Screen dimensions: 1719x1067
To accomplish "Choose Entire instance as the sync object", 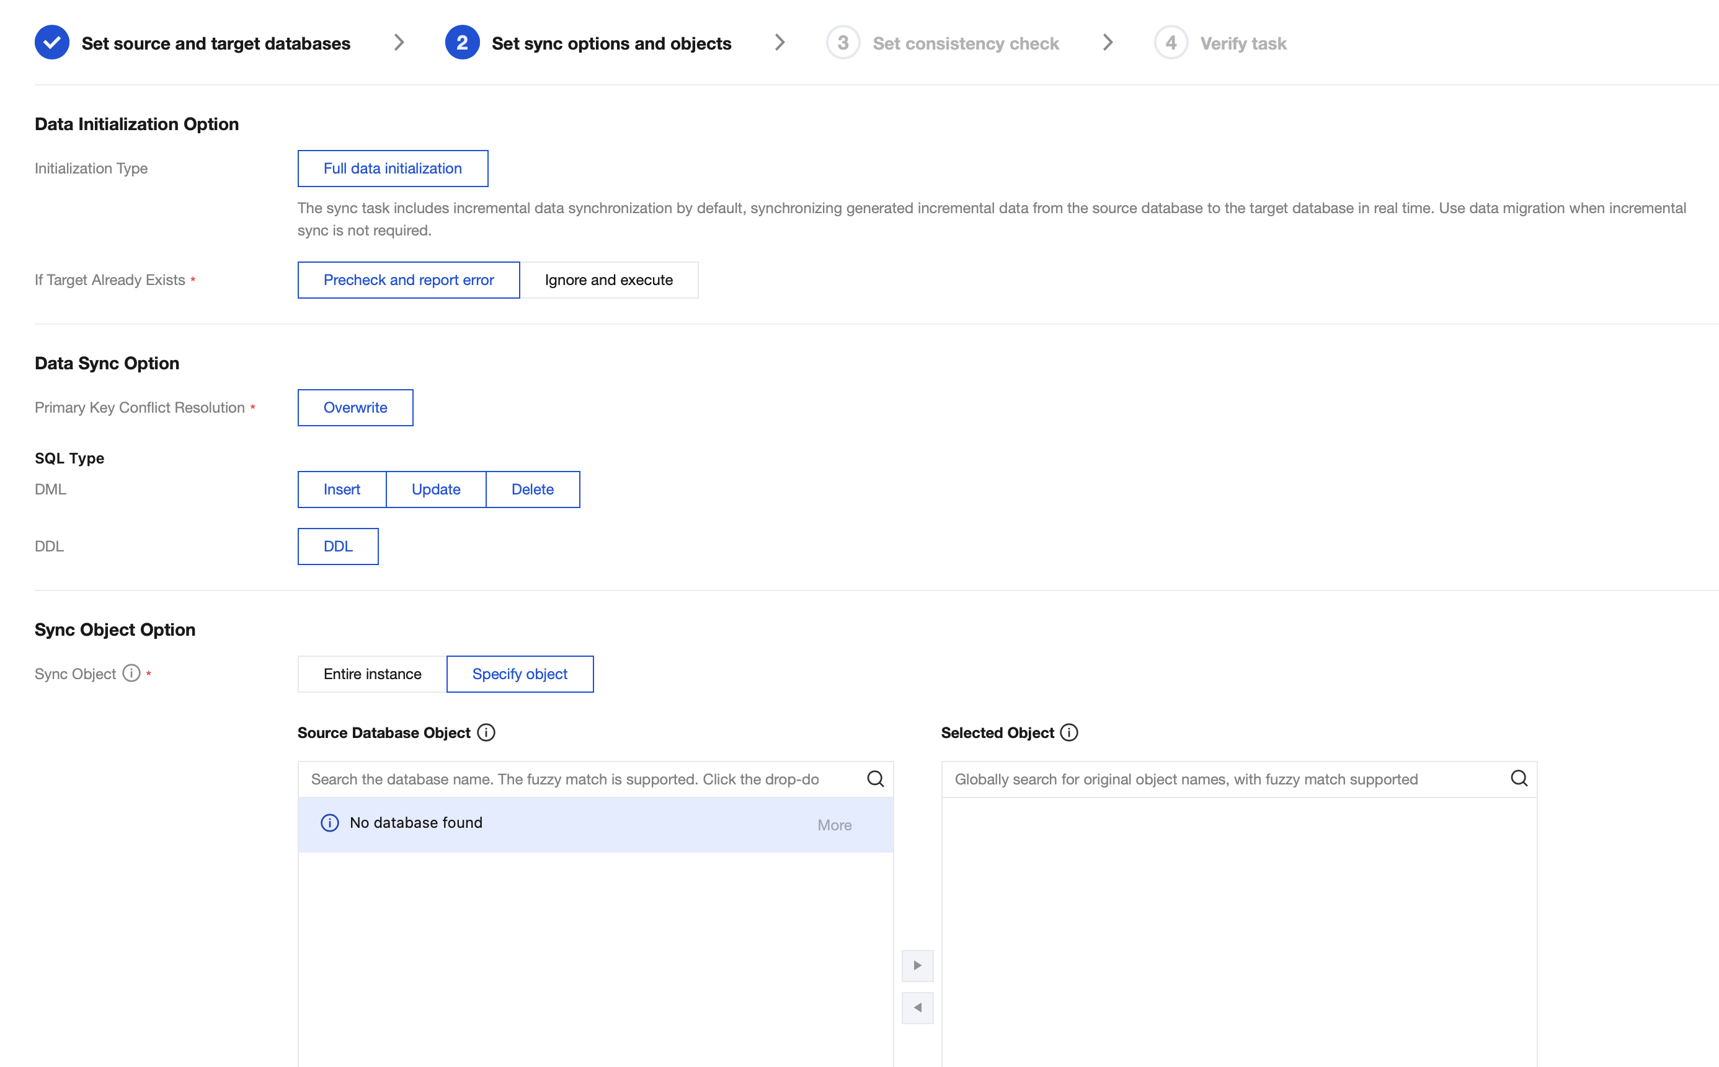I will (372, 674).
